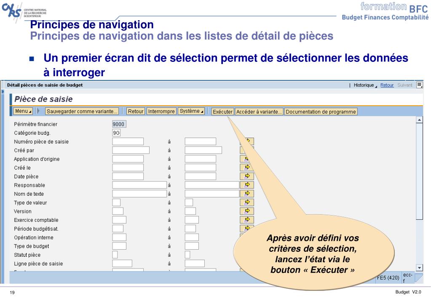Viewport: 431px width, 298px height.
Task: Click the ecc-f status bar entry
Action: 408,278
